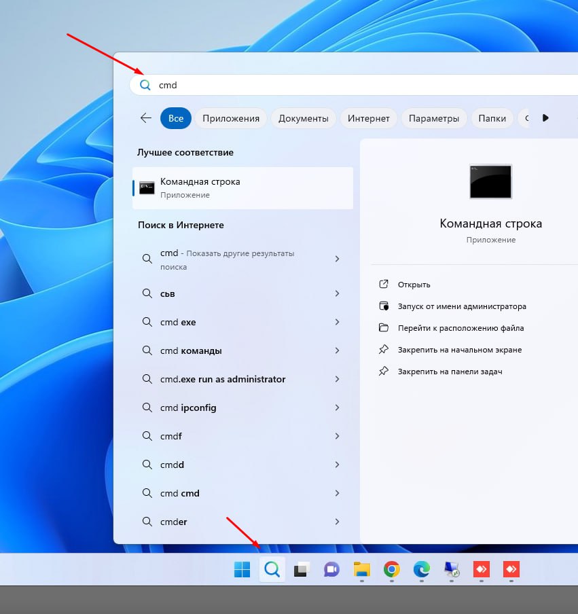Go back using the left arrow icon

[145, 118]
